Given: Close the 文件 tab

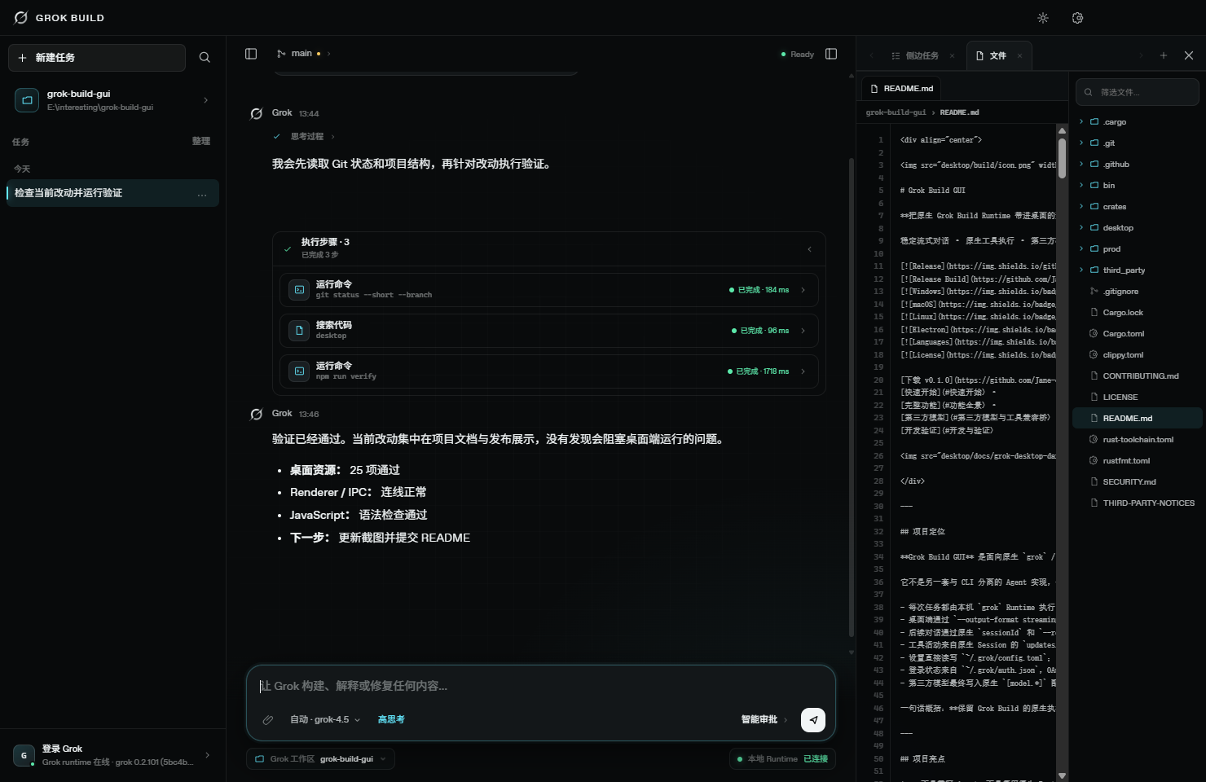Looking at the screenshot, I should [1019, 56].
